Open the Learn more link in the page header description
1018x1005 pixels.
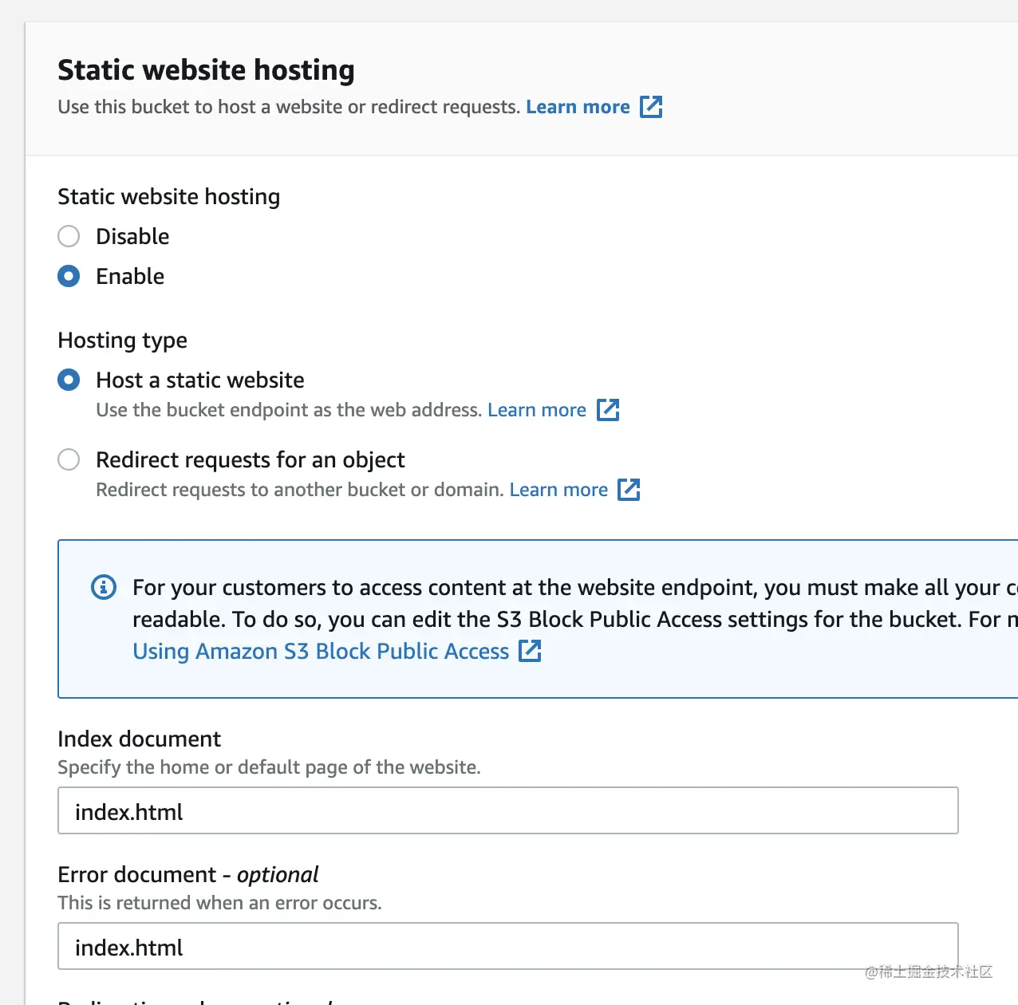(x=578, y=107)
